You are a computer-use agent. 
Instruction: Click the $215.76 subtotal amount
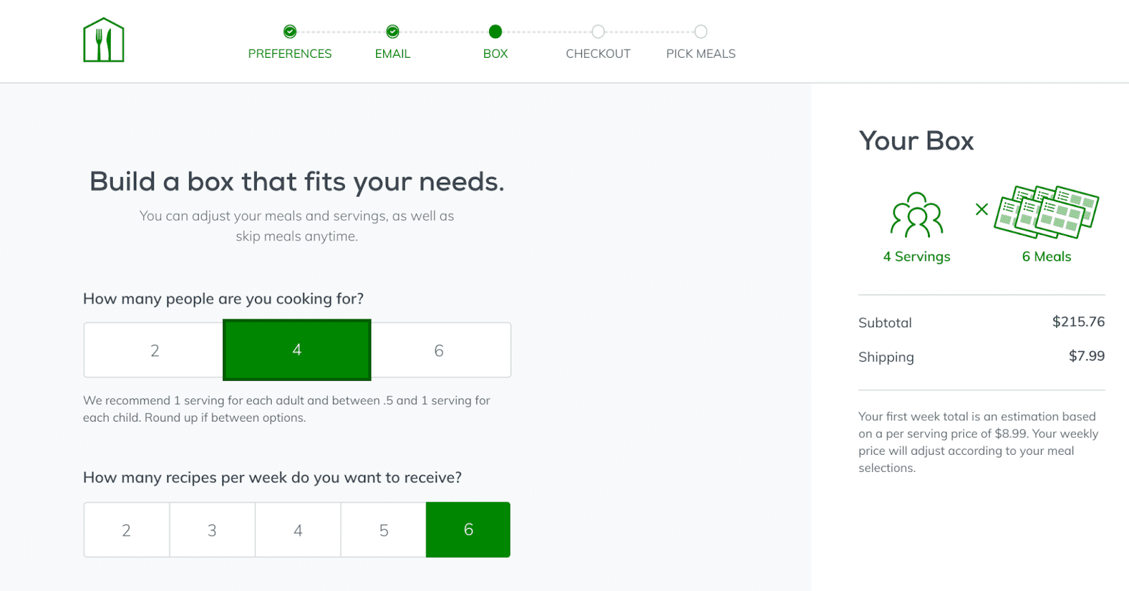pyautogui.click(x=1078, y=322)
